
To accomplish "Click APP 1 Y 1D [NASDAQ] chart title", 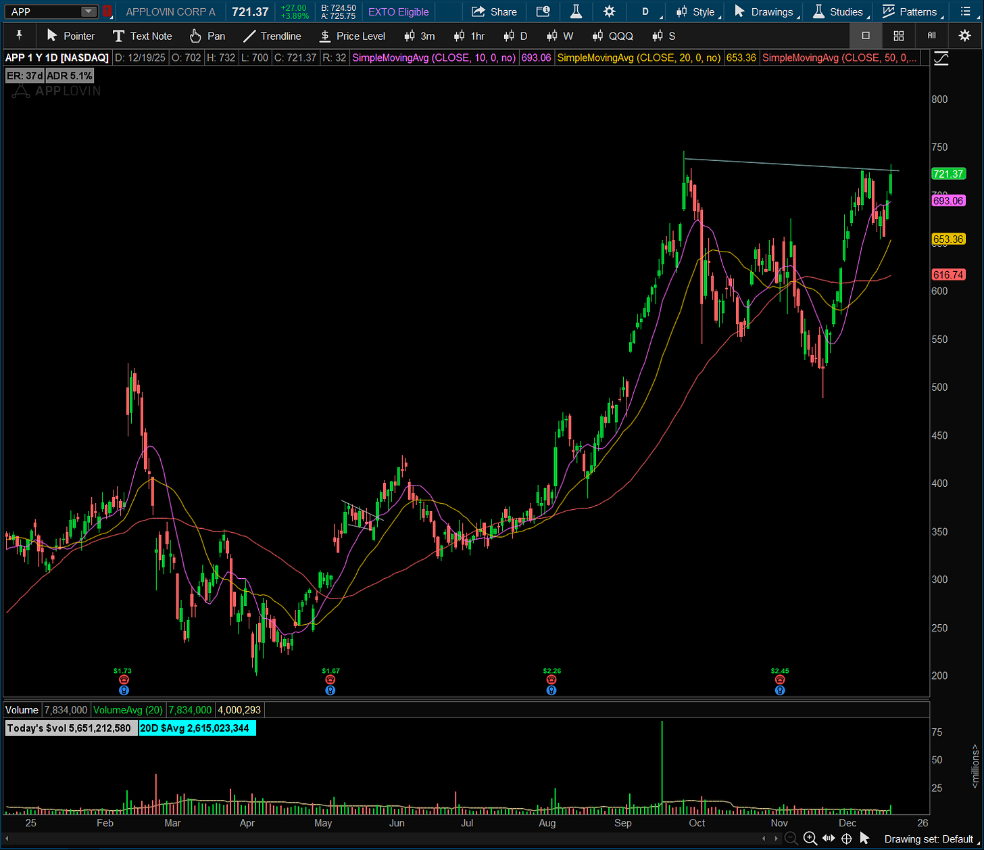I will click(57, 57).
